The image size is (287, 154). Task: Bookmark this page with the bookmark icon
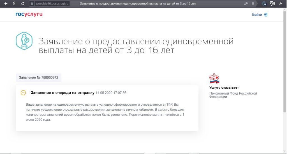coord(253,4)
